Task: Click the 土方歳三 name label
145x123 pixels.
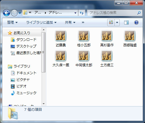Action: point(107,65)
